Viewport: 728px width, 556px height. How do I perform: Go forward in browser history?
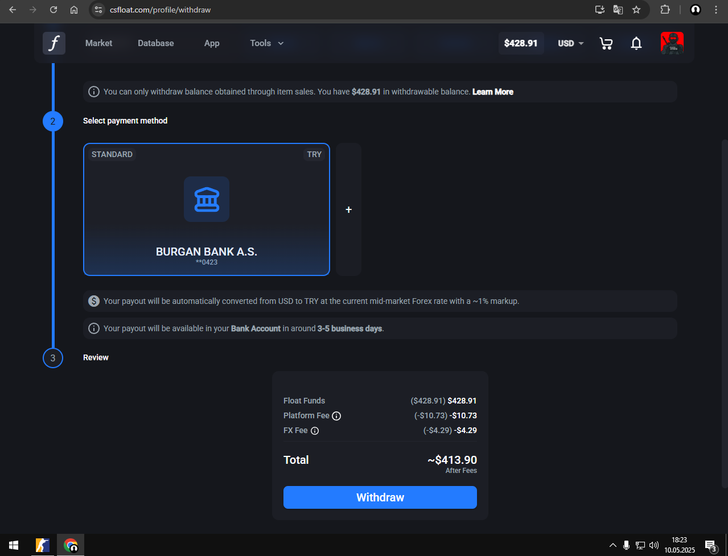click(x=33, y=10)
